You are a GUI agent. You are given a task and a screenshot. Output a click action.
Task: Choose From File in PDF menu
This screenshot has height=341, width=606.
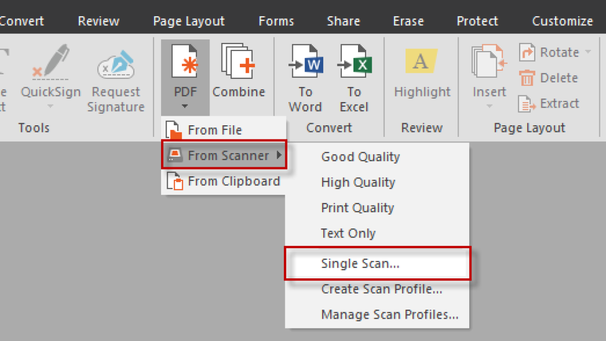215,130
